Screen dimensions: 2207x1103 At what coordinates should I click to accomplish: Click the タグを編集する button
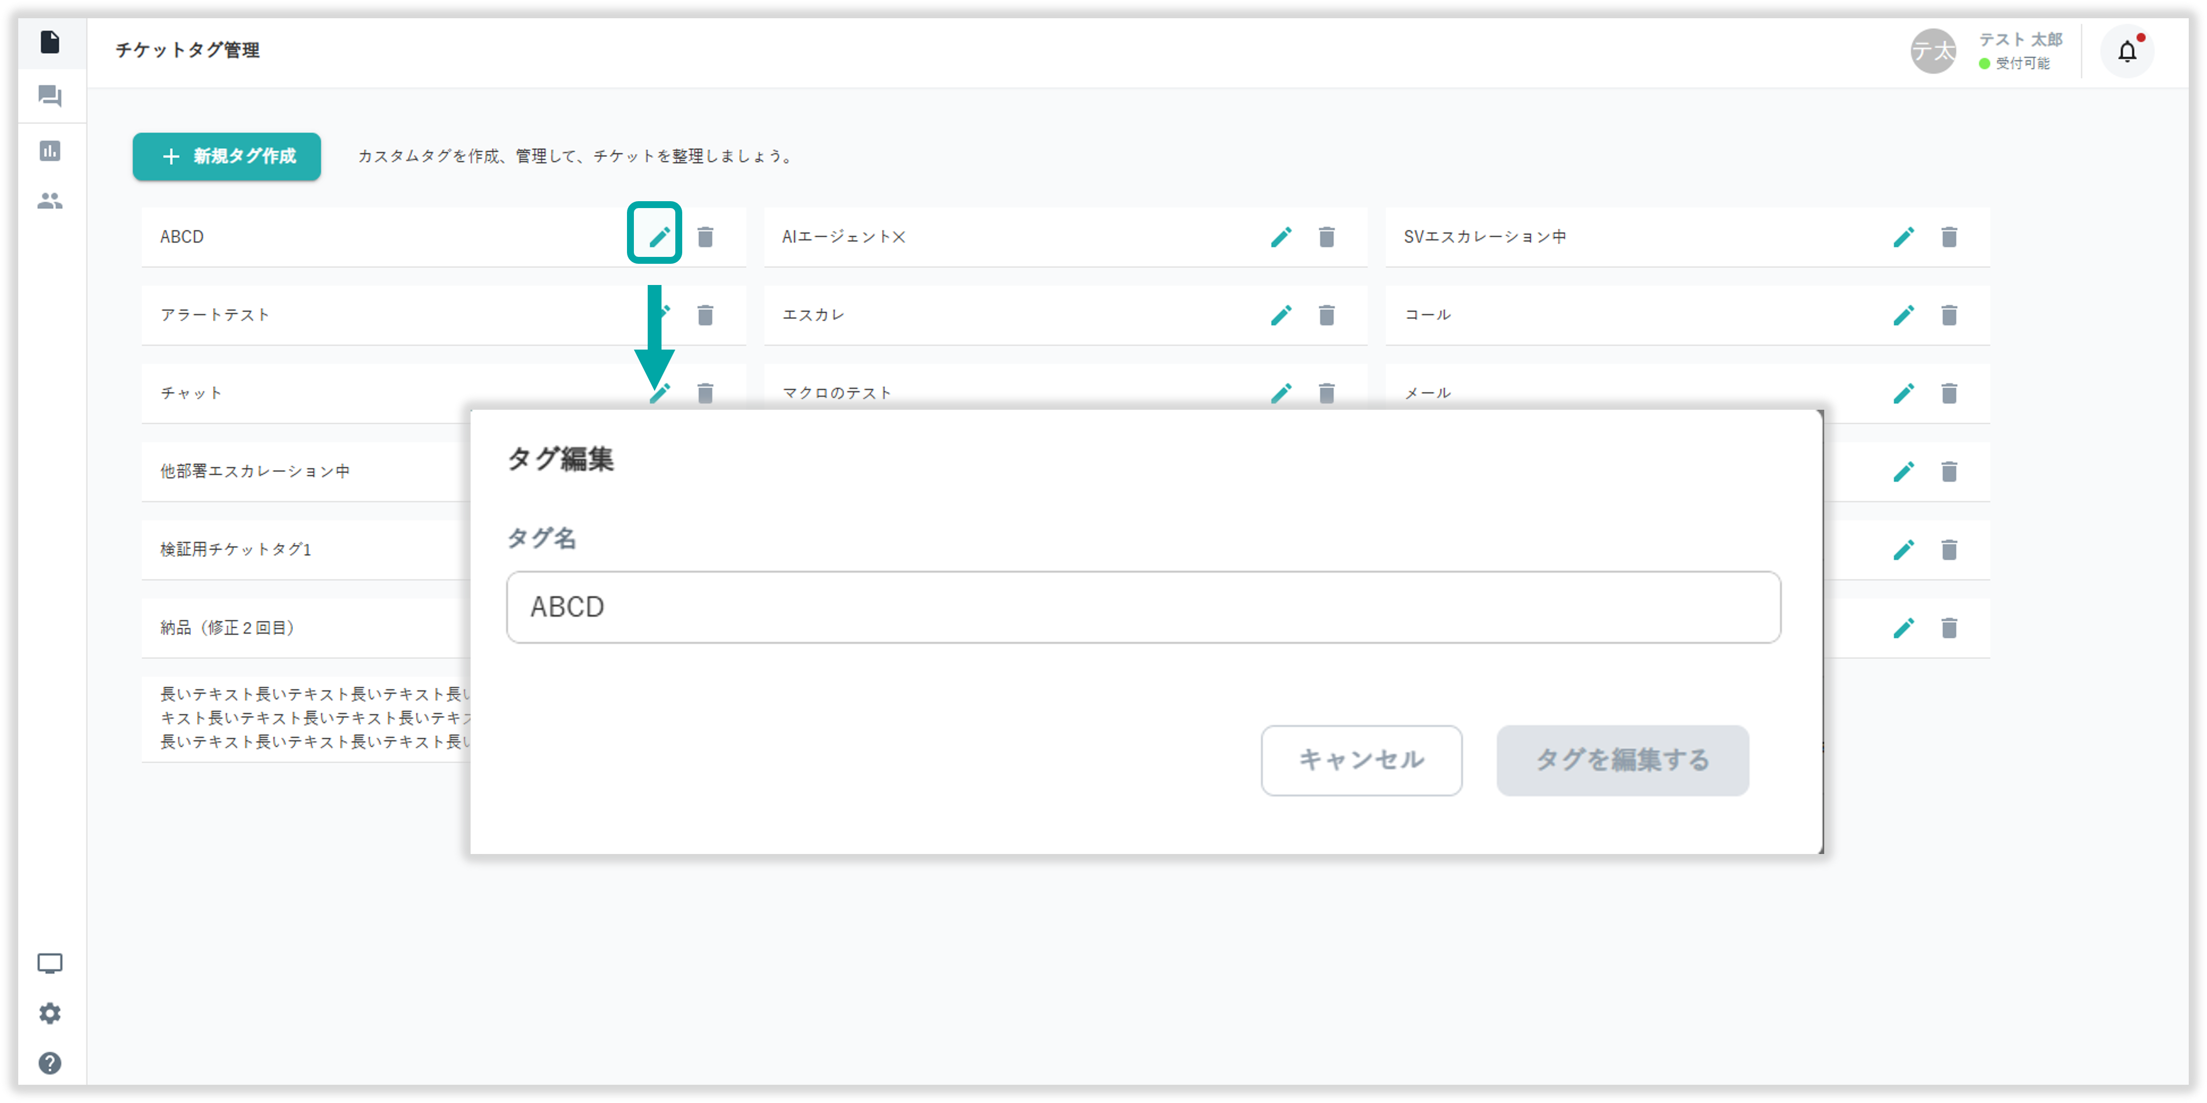(x=1622, y=760)
